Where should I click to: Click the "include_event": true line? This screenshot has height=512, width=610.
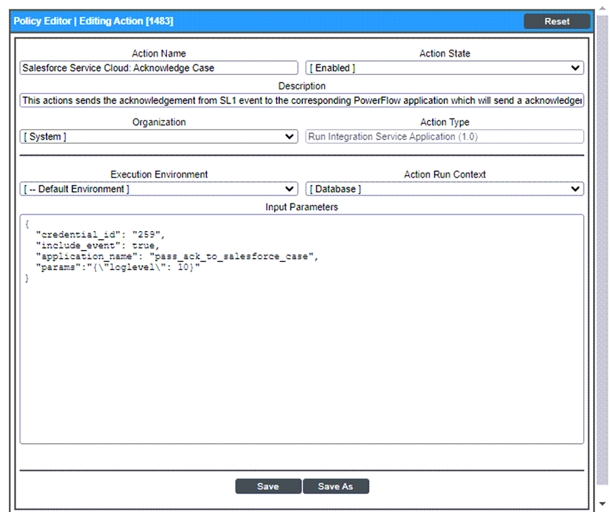click(x=97, y=245)
